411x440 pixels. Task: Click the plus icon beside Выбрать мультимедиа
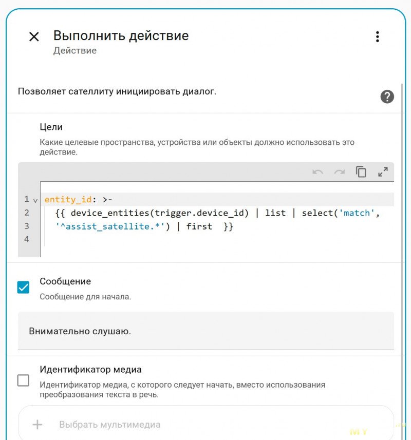tap(37, 425)
